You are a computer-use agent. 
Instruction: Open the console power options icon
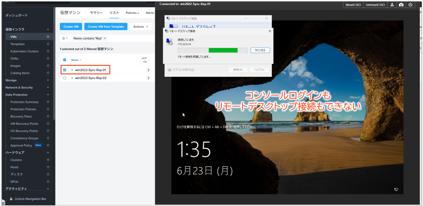[410, 5]
